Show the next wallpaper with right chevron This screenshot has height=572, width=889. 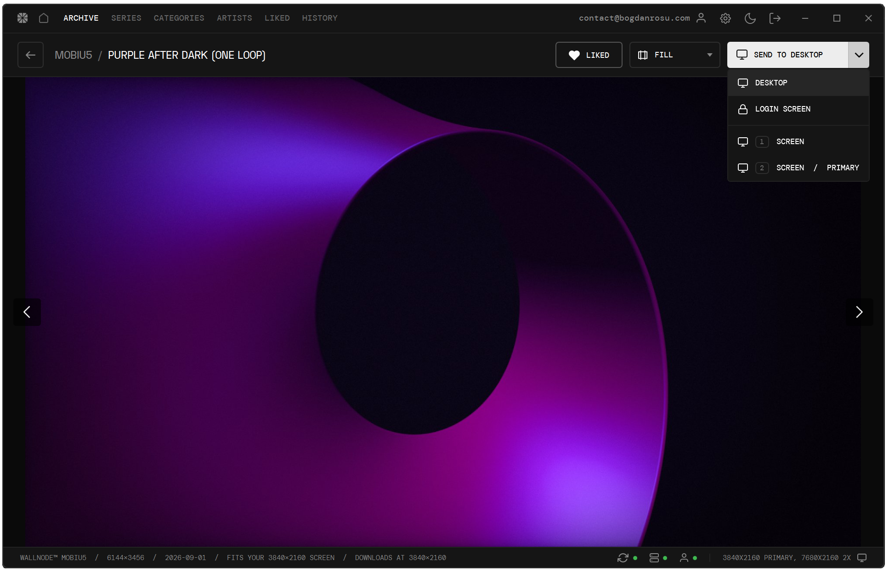click(x=859, y=312)
